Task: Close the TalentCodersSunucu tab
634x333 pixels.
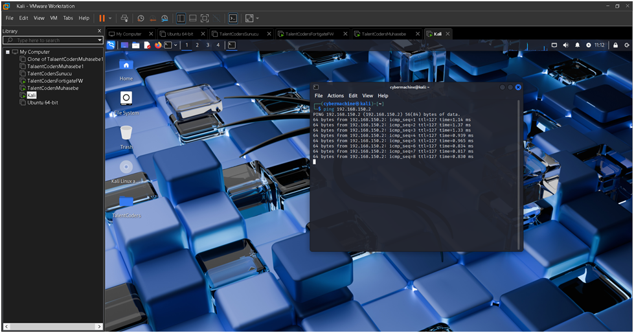Action: pos(269,34)
